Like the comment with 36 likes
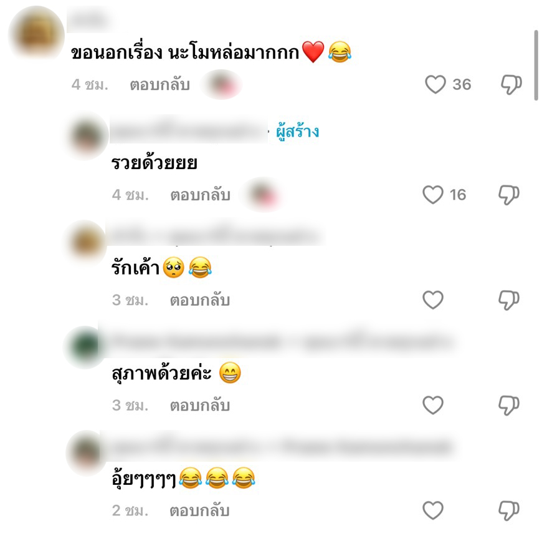Screen dimensions: 542x541 [x=435, y=84]
